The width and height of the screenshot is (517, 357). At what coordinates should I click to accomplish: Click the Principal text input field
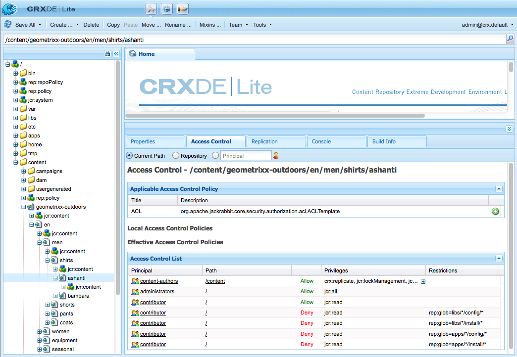(x=246, y=155)
